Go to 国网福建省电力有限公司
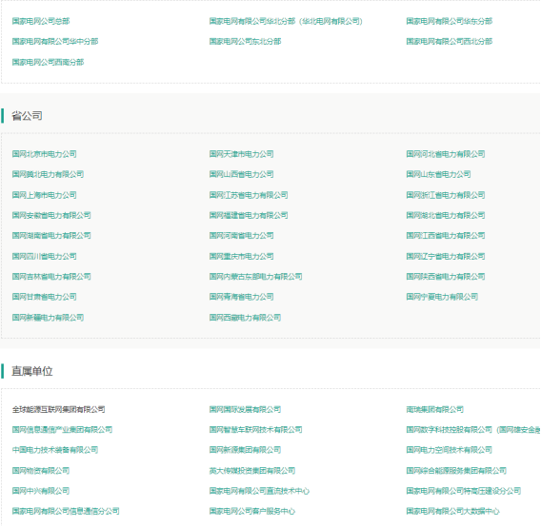Image resolution: width=541 pixels, height=527 pixels. [249, 215]
